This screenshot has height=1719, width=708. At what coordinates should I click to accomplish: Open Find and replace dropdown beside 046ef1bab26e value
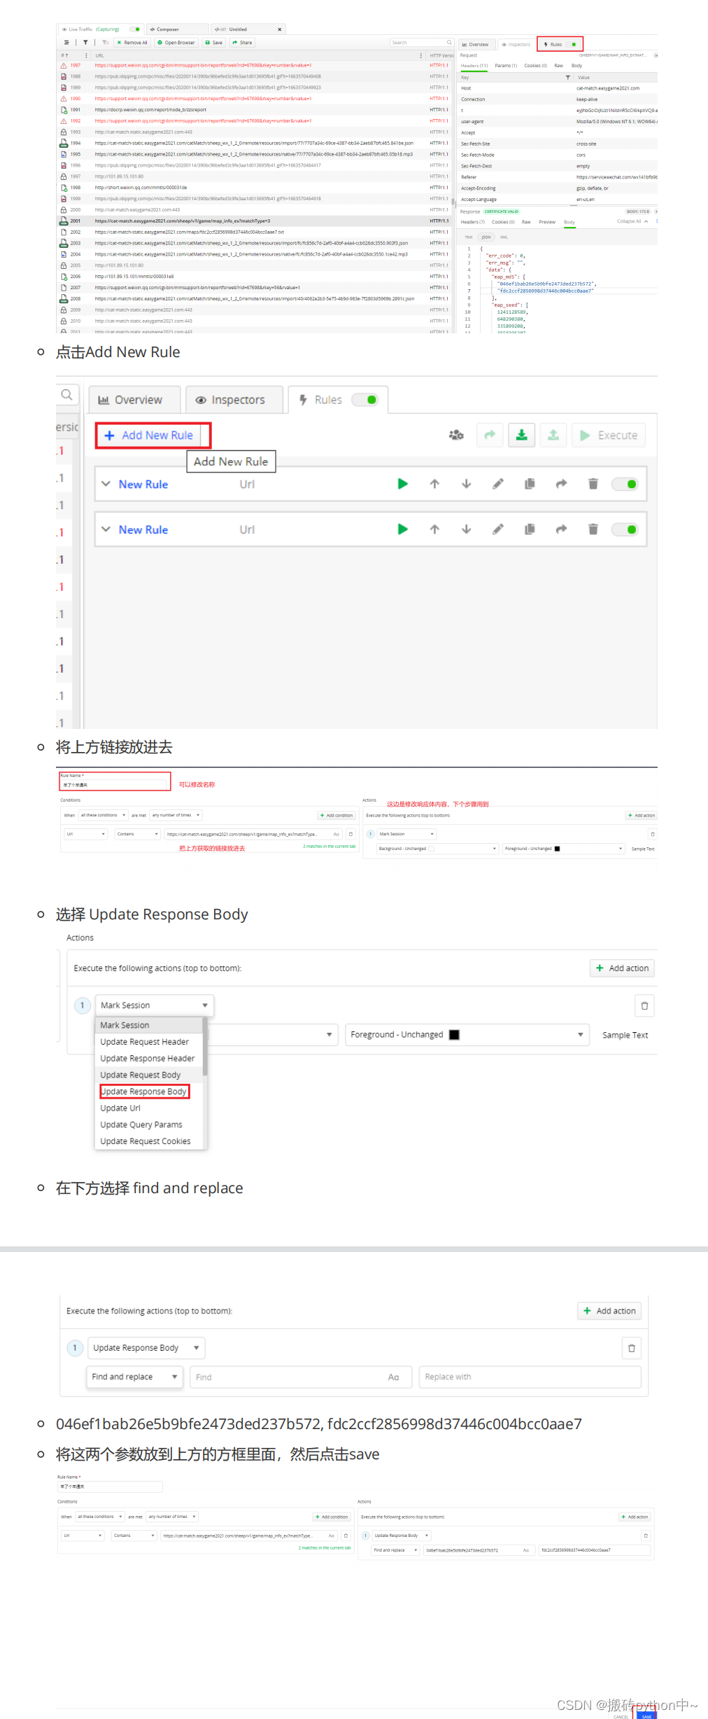click(x=395, y=1550)
